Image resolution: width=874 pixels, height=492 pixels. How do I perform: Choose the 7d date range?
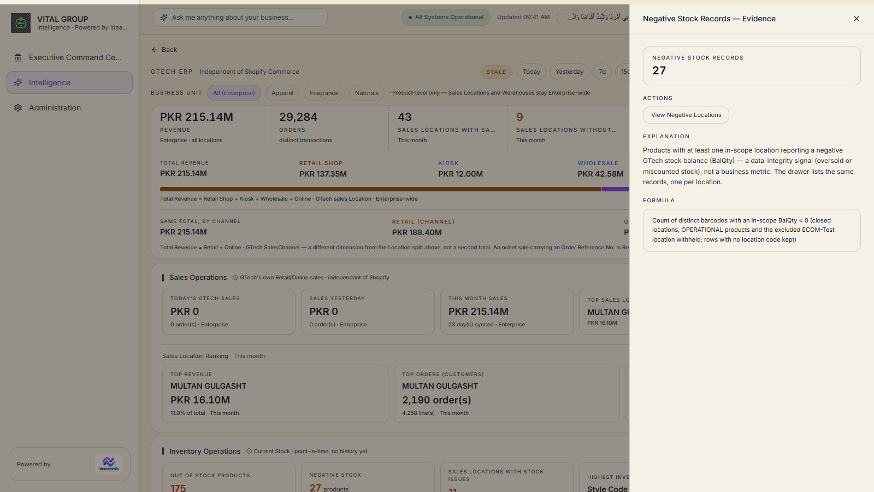click(602, 72)
